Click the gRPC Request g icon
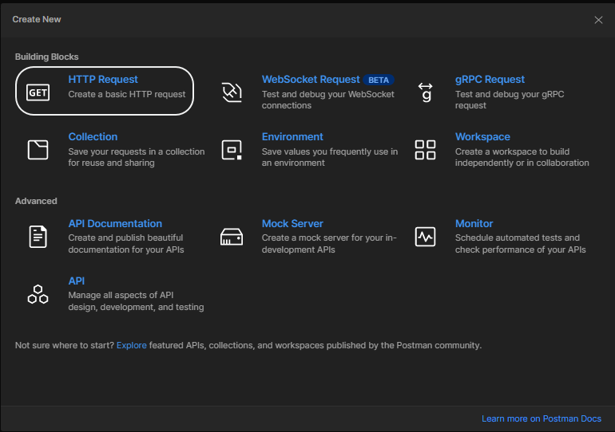615x432 pixels. click(425, 92)
